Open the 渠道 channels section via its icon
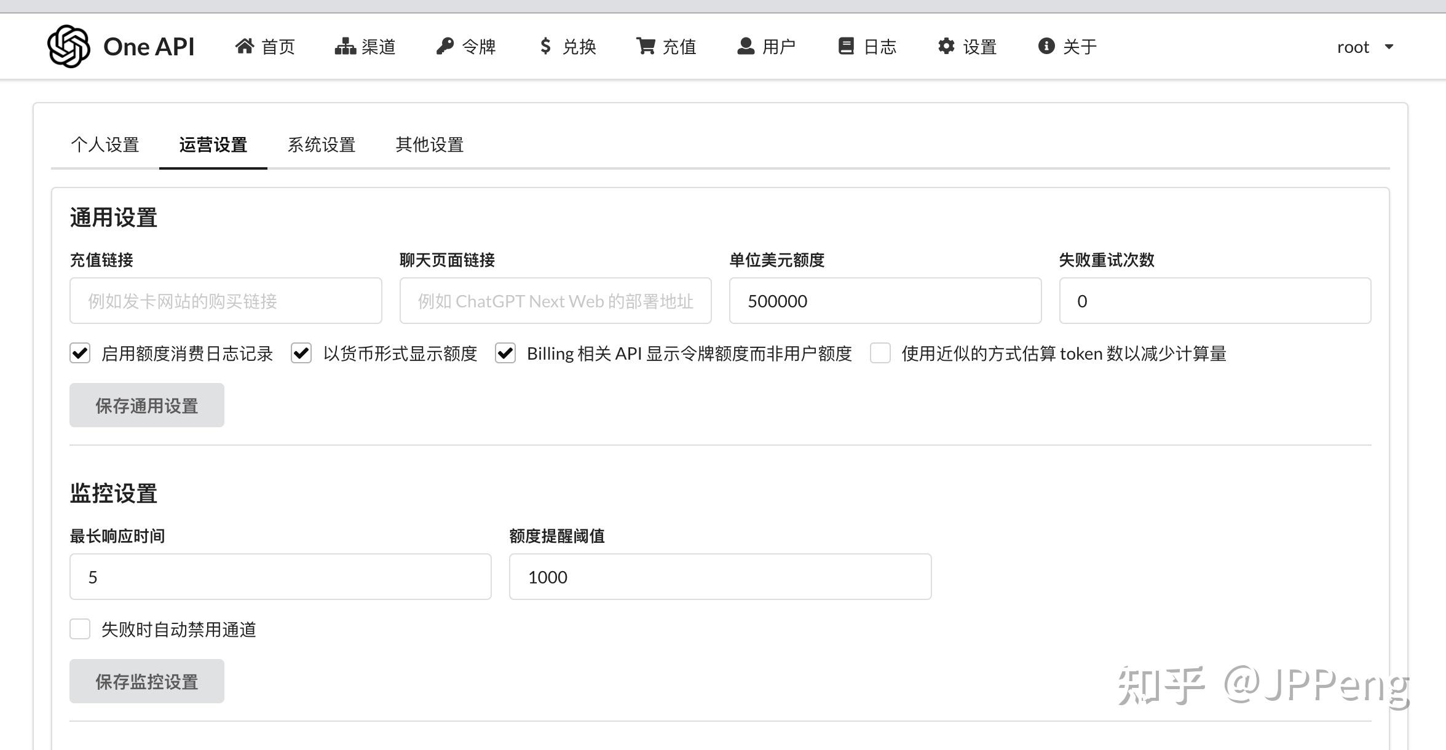The image size is (1446, 750). tap(345, 45)
